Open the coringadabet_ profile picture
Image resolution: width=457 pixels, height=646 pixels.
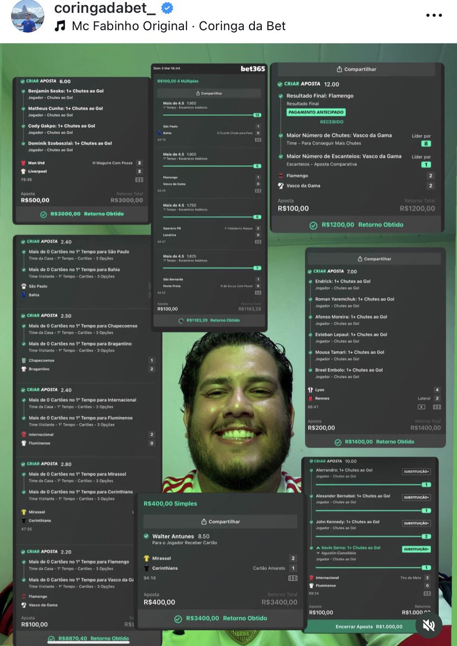click(27, 16)
